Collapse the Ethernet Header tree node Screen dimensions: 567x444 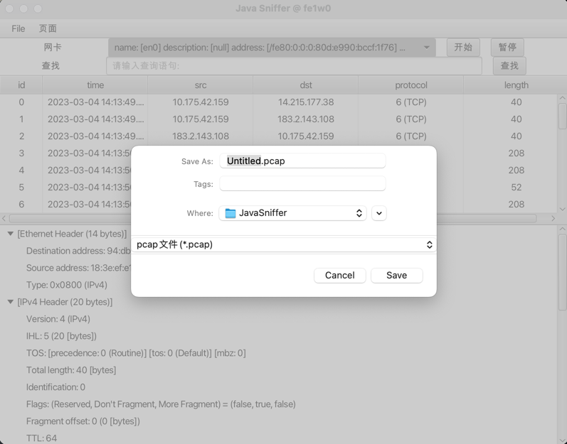11,234
